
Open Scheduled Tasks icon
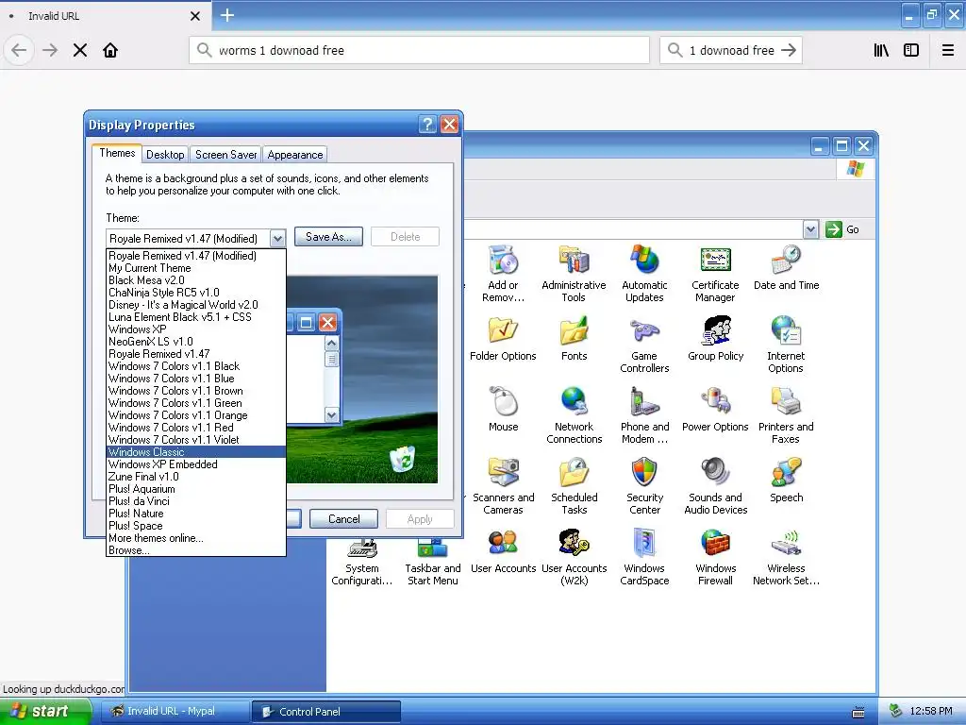(575, 486)
